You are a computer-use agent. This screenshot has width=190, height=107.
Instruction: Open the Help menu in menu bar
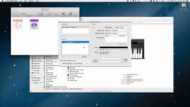(37, 1)
